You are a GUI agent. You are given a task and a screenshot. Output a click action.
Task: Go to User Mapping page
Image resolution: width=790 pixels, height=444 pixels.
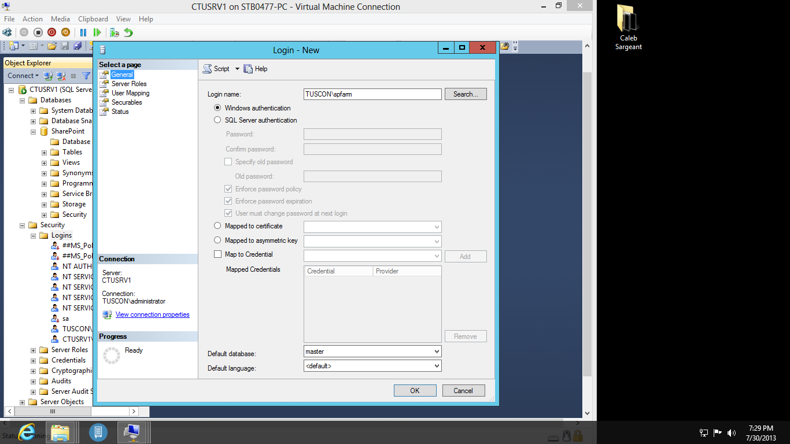pyautogui.click(x=131, y=93)
